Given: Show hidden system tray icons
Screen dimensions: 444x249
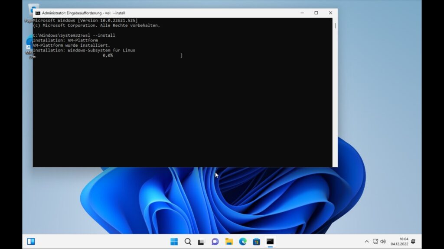Looking at the screenshot, I should click(x=367, y=241).
